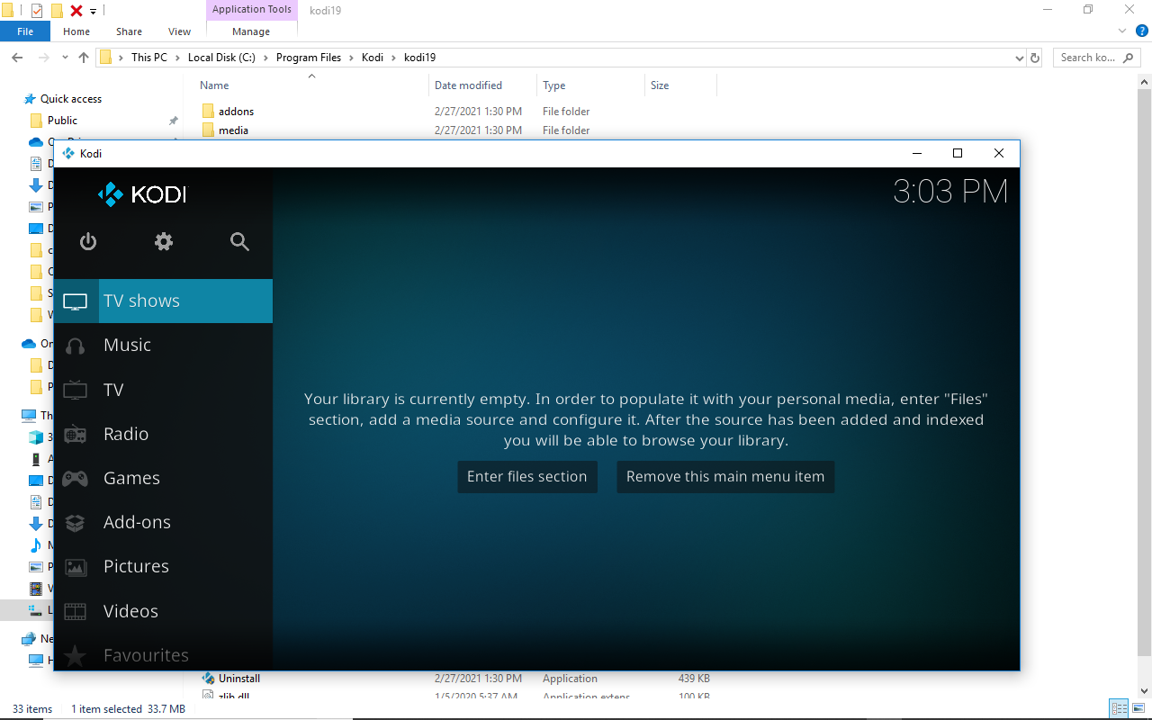
Task: Select the Uninstall application file
Action: tap(239, 679)
